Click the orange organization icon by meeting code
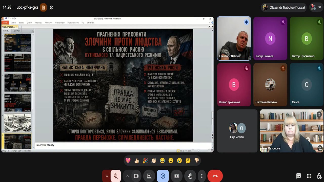This screenshot has height=182, width=324. [43, 7]
